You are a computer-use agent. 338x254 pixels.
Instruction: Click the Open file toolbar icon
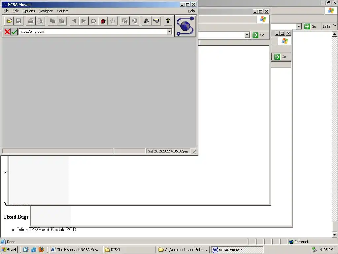point(9,21)
